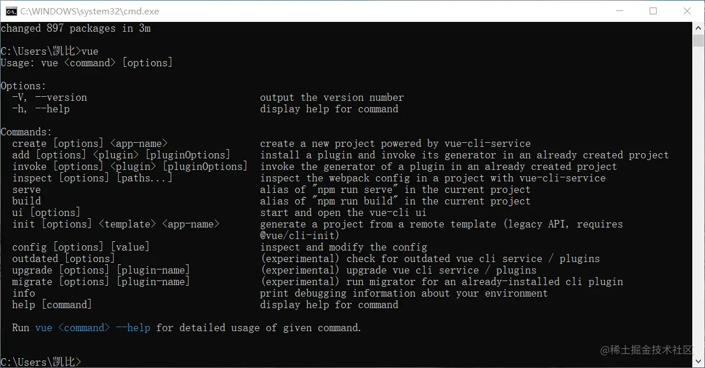Click the 'changed 897 packages in 3m' line
This screenshot has height=368, width=705.
tap(76, 28)
